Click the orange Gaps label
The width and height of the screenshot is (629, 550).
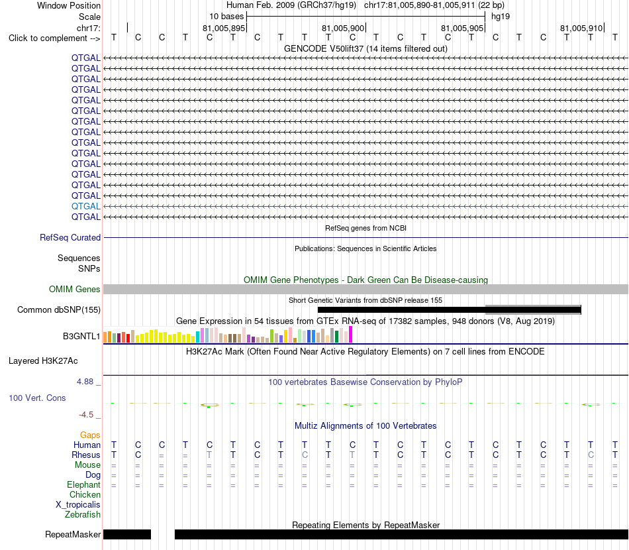90,435
